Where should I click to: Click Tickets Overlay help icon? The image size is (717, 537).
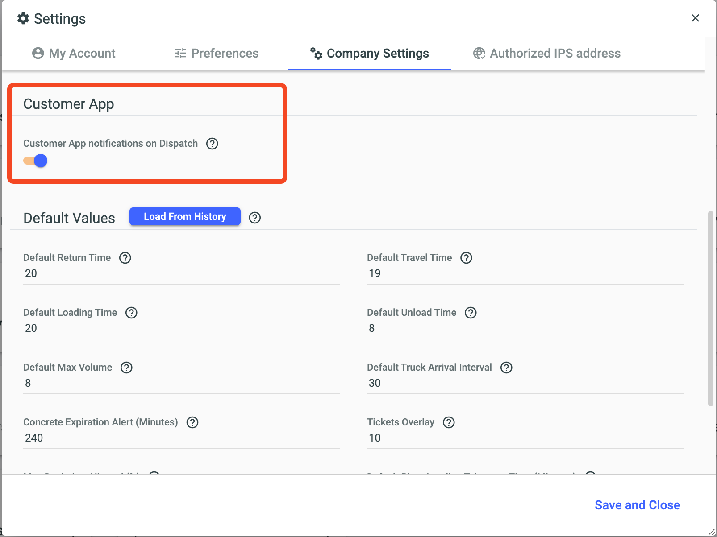click(449, 422)
